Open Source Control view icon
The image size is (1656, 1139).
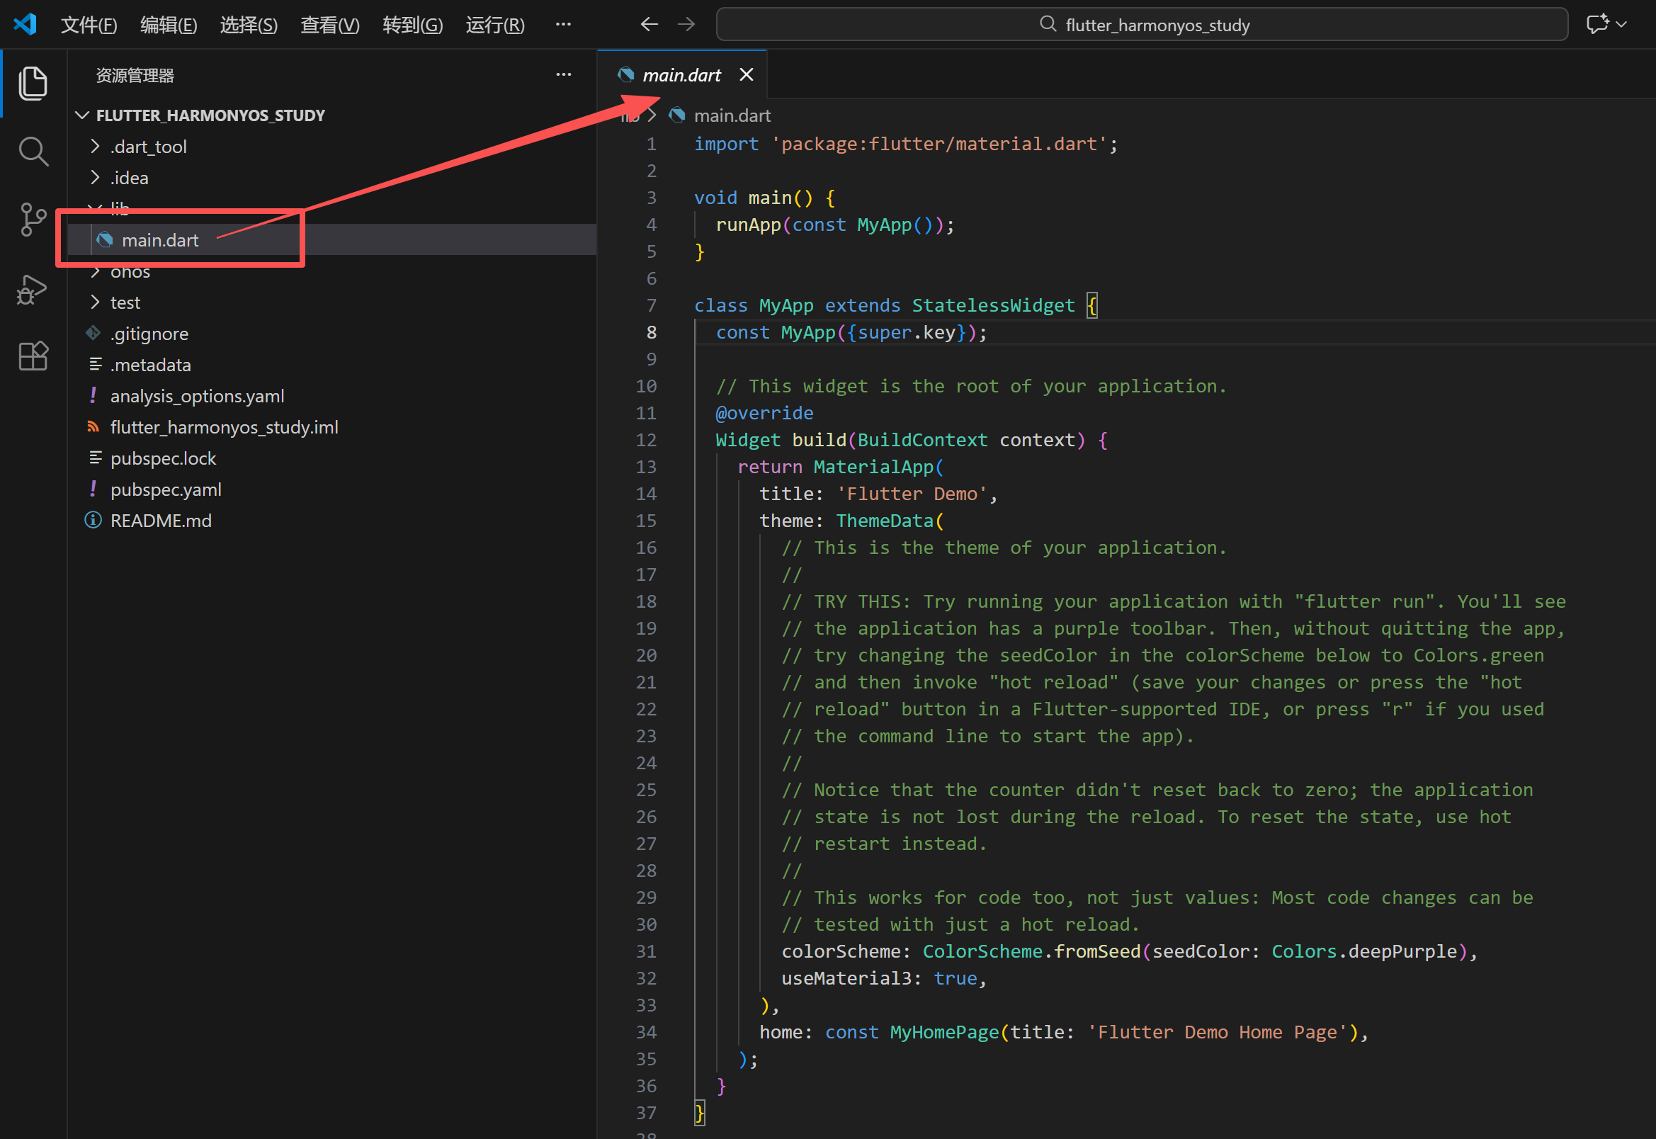click(x=33, y=219)
